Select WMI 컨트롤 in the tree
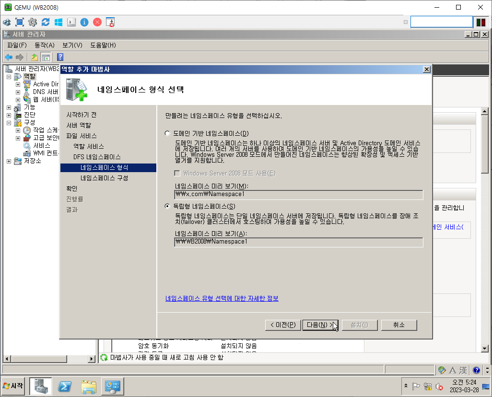This screenshot has width=492, height=397. (46, 153)
